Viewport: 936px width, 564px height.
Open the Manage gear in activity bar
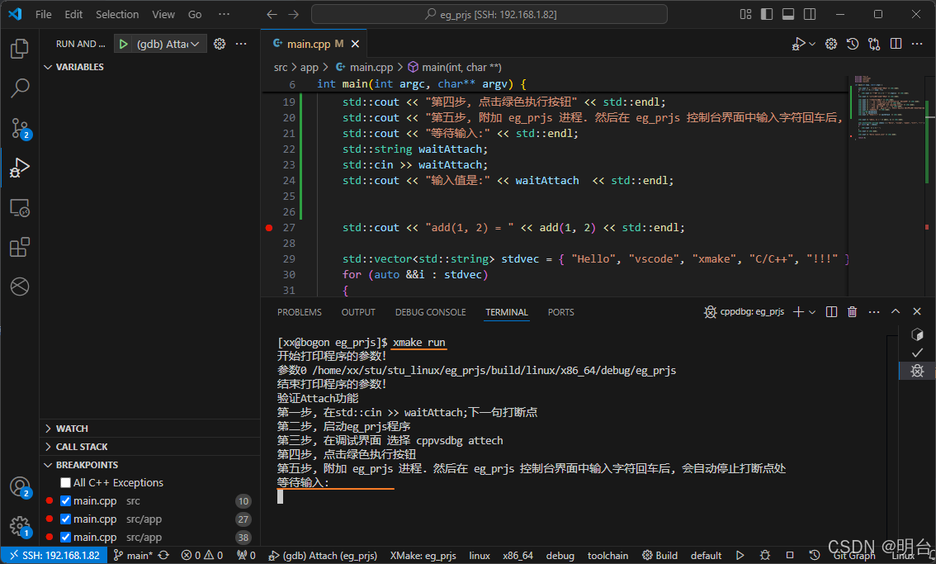coord(20,526)
